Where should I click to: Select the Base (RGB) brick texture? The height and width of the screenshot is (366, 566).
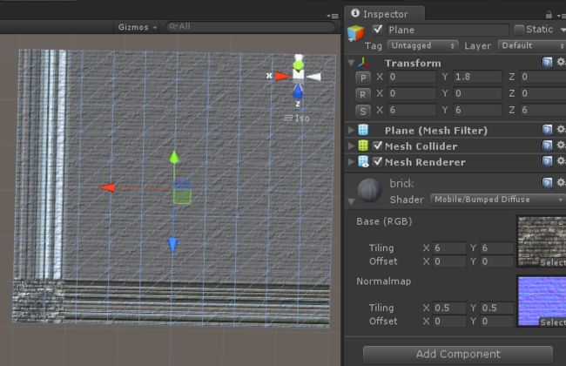point(542,241)
